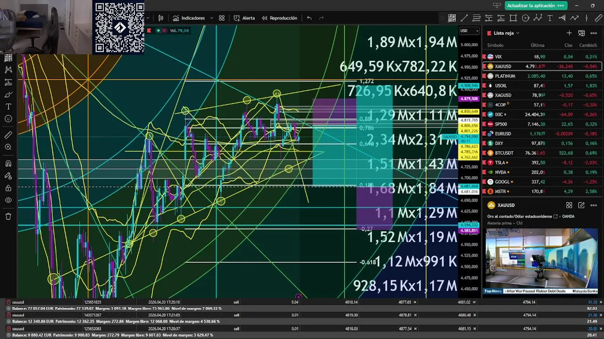Select EURUSD row in watchlist
This screenshot has height=339, width=604.
coord(542,134)
